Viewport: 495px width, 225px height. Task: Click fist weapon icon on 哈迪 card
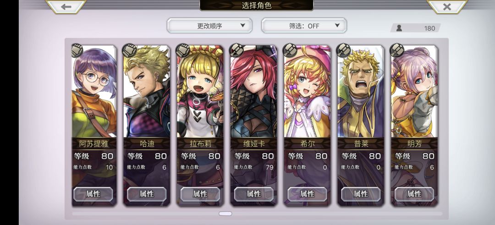(x=129, y=50)
